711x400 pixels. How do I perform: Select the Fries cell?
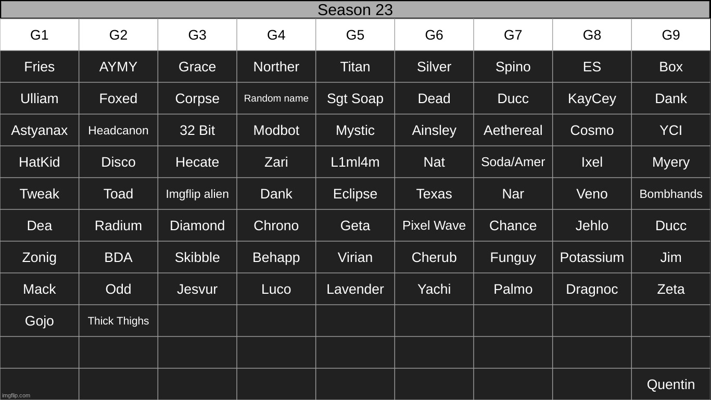point(40,67)
